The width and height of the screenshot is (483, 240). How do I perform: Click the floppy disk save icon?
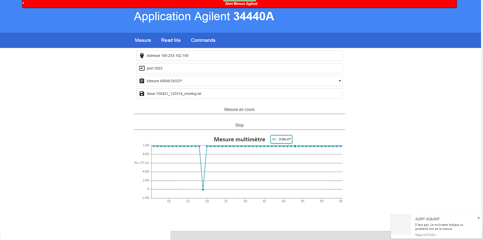point(142,94)
